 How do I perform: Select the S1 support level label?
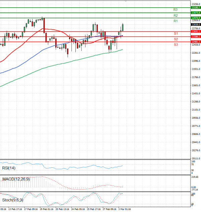(x=176, y=34)
